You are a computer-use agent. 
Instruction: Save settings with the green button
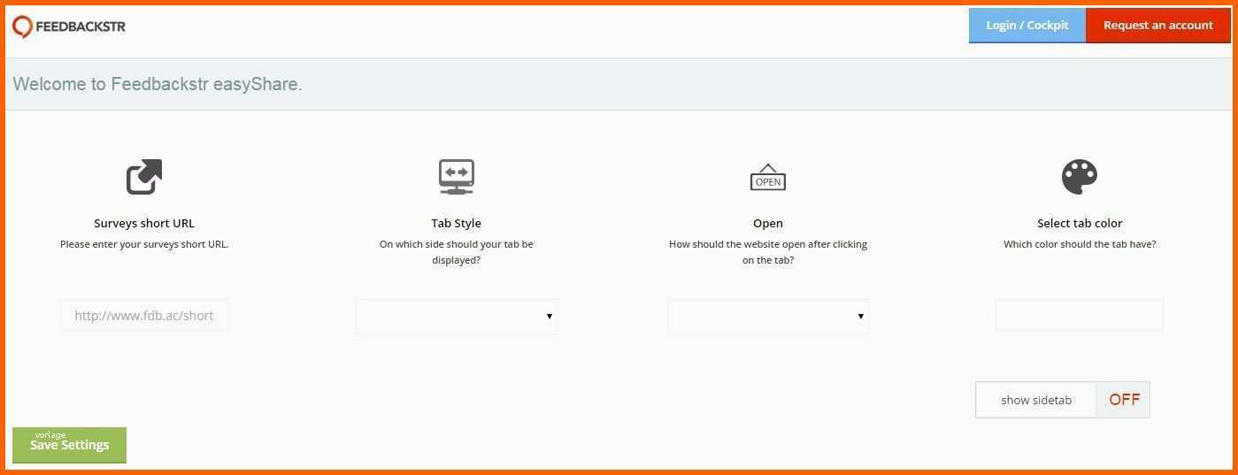[x=70, y=445]
